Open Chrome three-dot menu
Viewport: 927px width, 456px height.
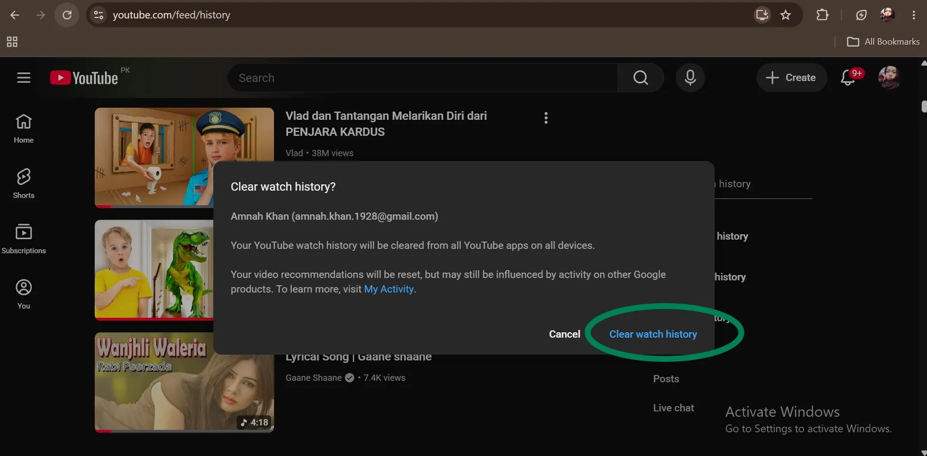point(914,15)
